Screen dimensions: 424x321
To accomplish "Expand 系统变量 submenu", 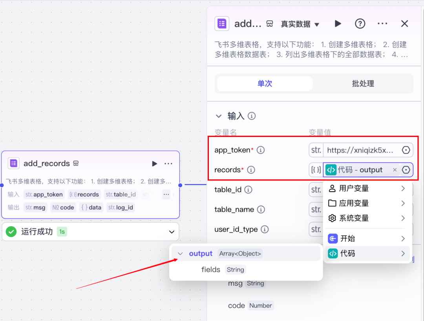I will click(x=367, y=218).
